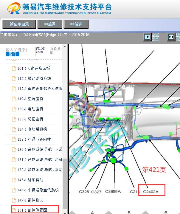
Task: Click connector label C2402A in diagram
Action: click(x=151, y=192)
